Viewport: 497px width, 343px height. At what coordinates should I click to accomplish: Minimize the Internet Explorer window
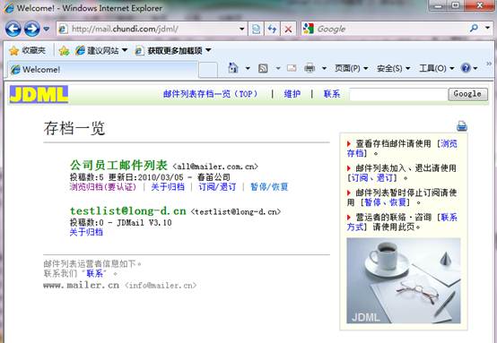[x=439, y=5]
